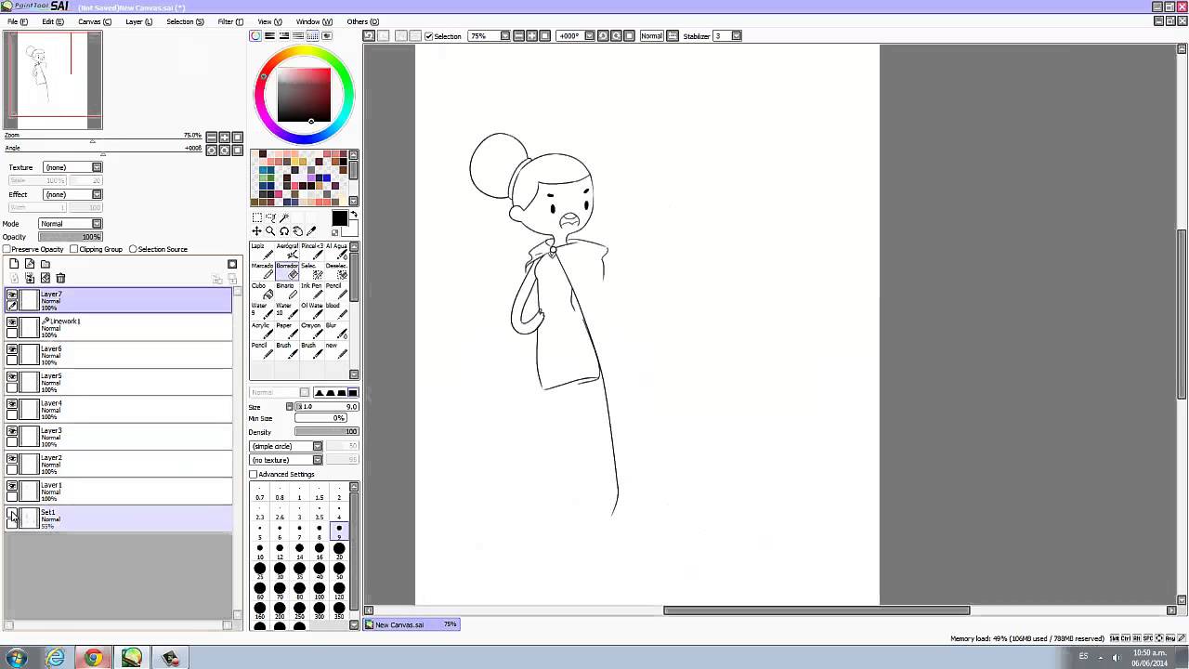The width and height of the screenshot is (1189, 669).
Task: Select the hand pan tool
Action: (297, 230)
